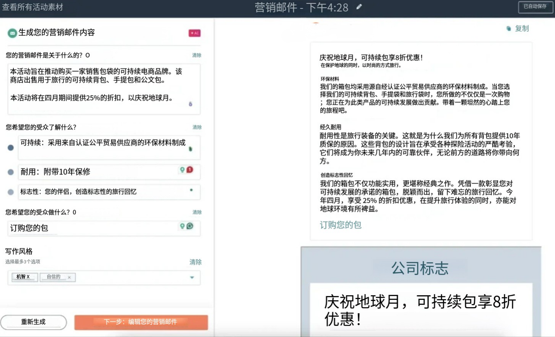Screen dimensions: 555x337
Task: Select the bullet beside 标志性 audience item
Action: pos(11,192)
